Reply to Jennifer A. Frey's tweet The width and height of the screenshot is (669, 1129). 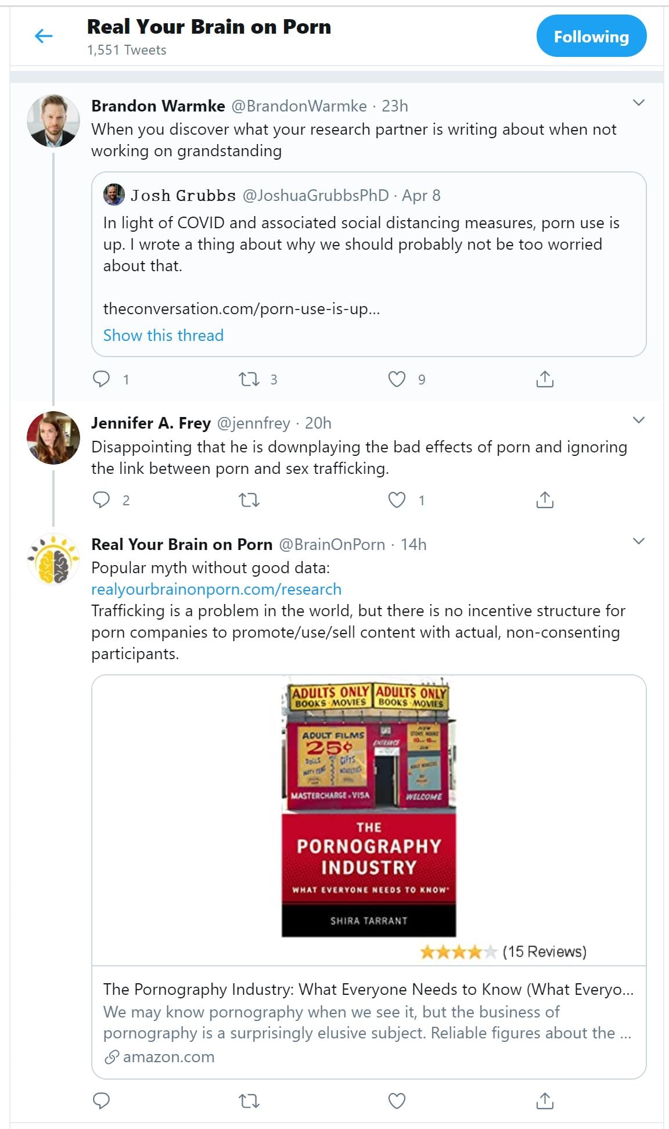click(102, 500)
